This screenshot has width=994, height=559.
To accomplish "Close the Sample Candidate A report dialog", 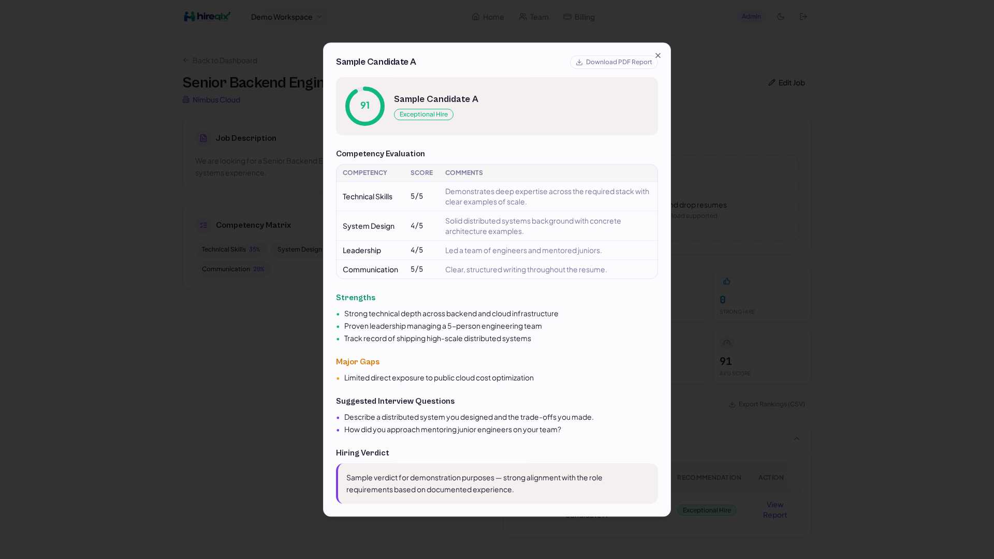I will coord(658,55).
